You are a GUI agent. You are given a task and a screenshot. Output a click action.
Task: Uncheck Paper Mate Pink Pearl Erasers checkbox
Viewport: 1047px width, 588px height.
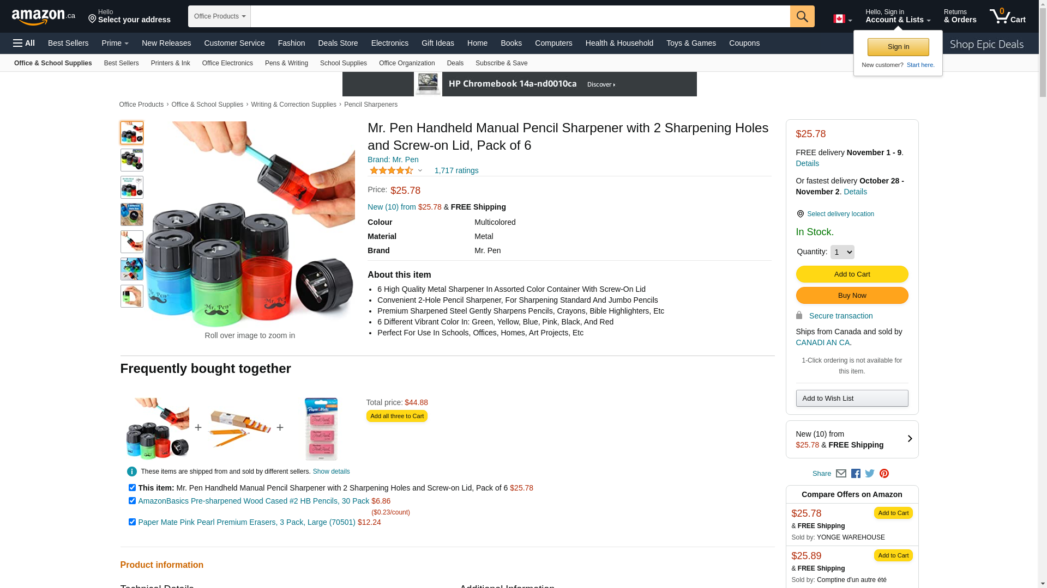tap(132, 522)
